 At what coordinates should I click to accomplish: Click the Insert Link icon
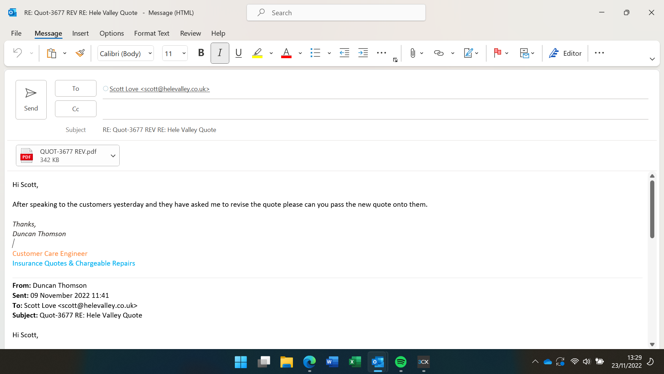(x=439, y=53)
